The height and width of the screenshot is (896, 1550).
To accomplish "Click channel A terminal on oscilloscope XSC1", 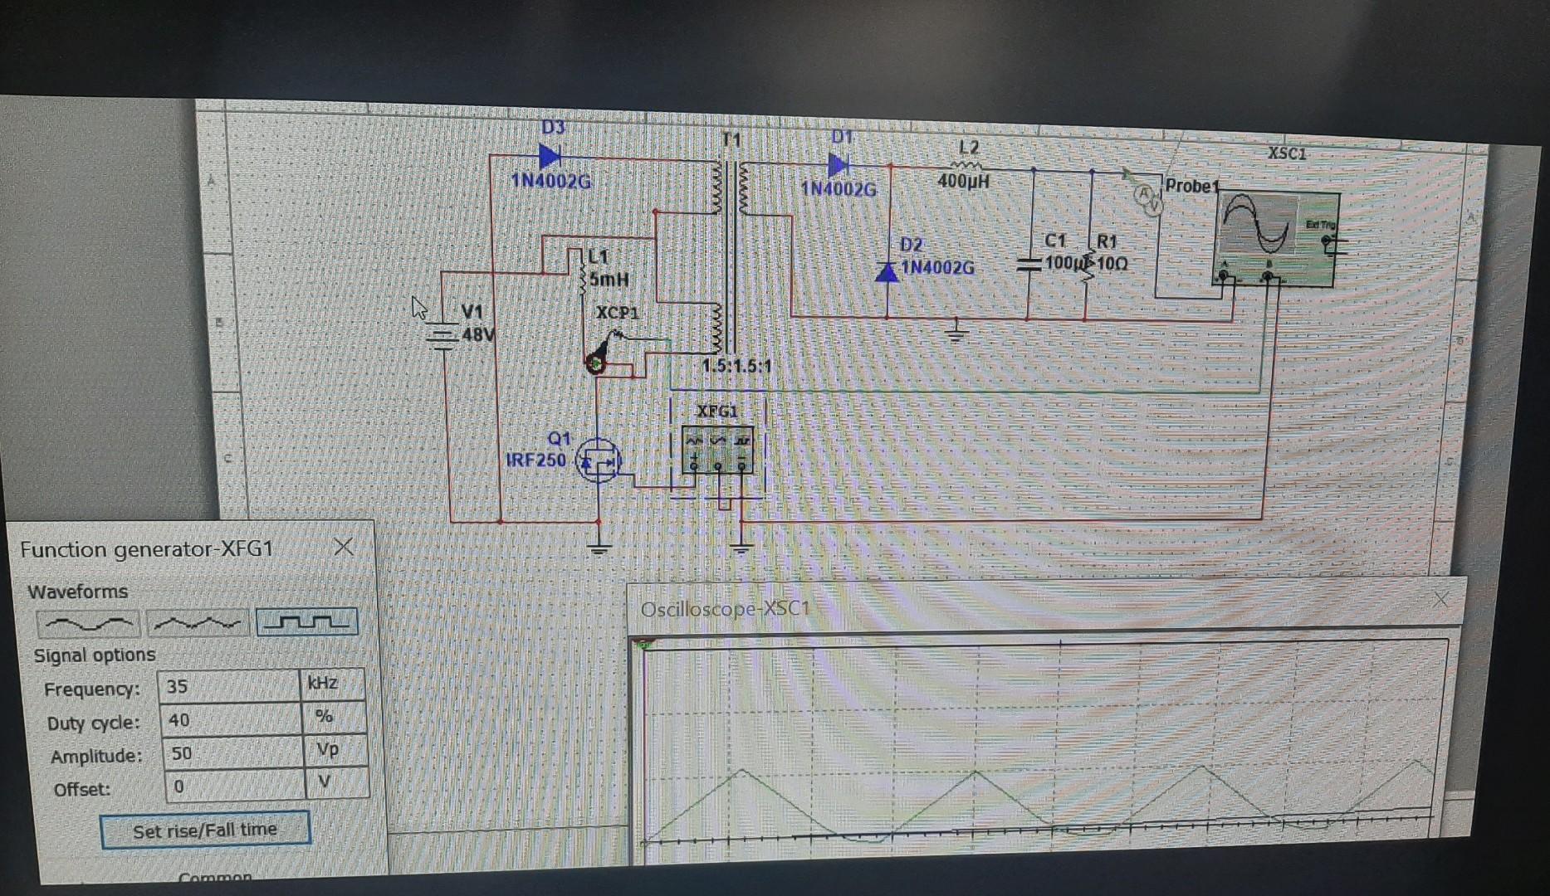I will coord(1223,275).
